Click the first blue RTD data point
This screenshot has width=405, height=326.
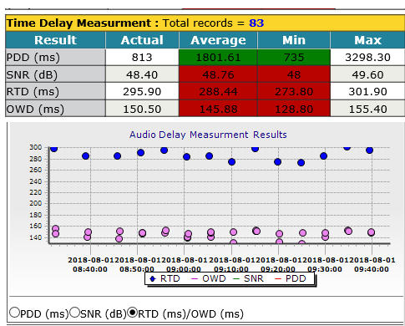(54, 149)
